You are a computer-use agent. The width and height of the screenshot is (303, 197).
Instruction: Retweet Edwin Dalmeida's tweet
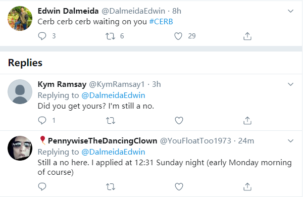110,36
